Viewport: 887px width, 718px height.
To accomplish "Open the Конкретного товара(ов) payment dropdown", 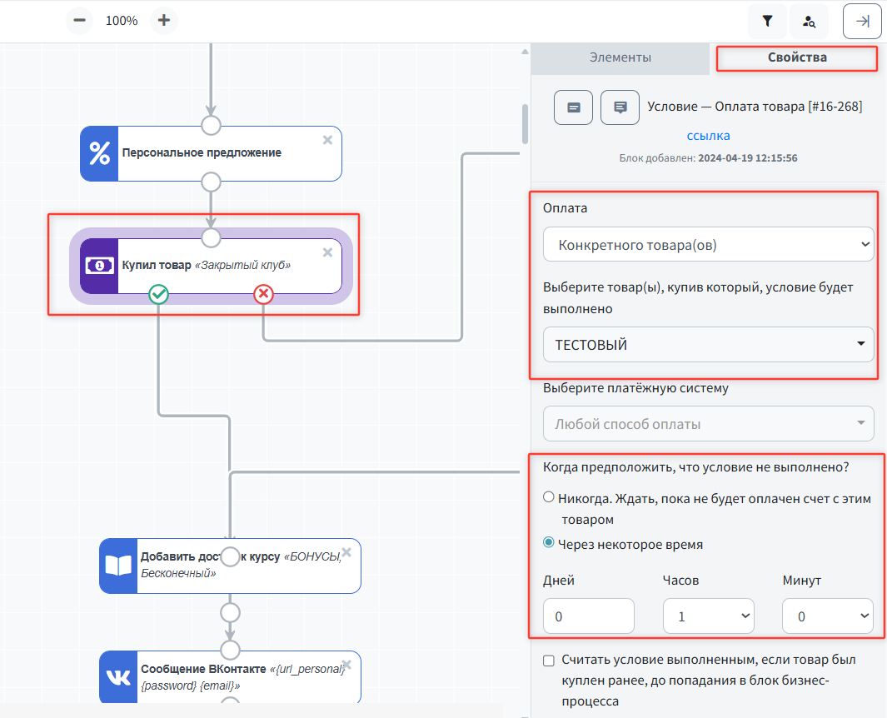I will coord(708,245).
